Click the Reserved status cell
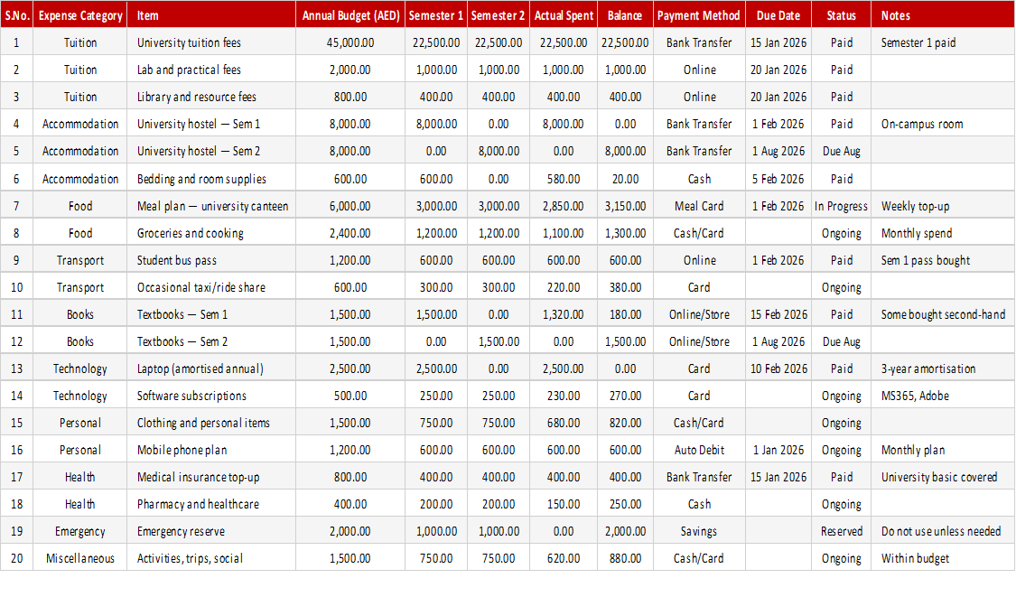 841,532
